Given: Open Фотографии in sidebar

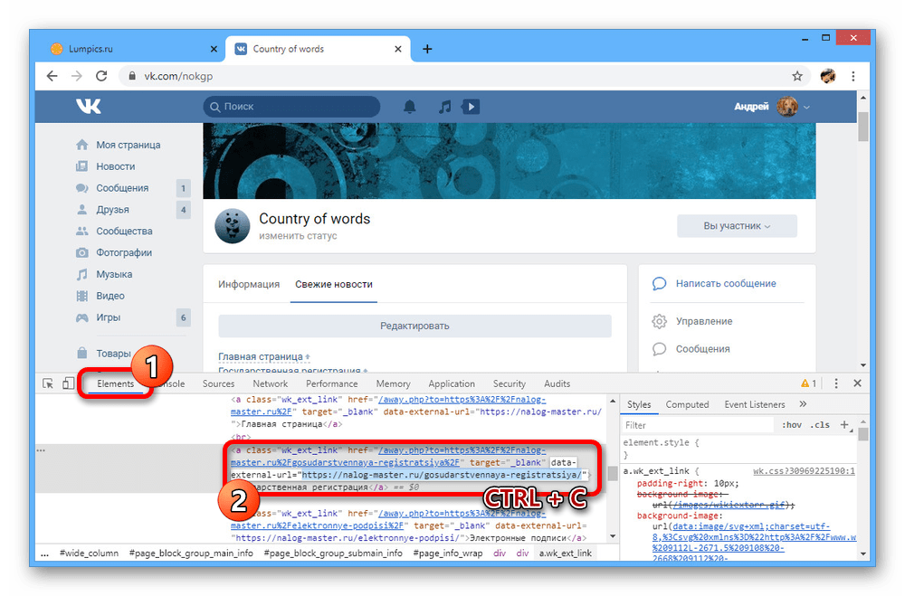Looking at the screenshot, I should 124,252.
